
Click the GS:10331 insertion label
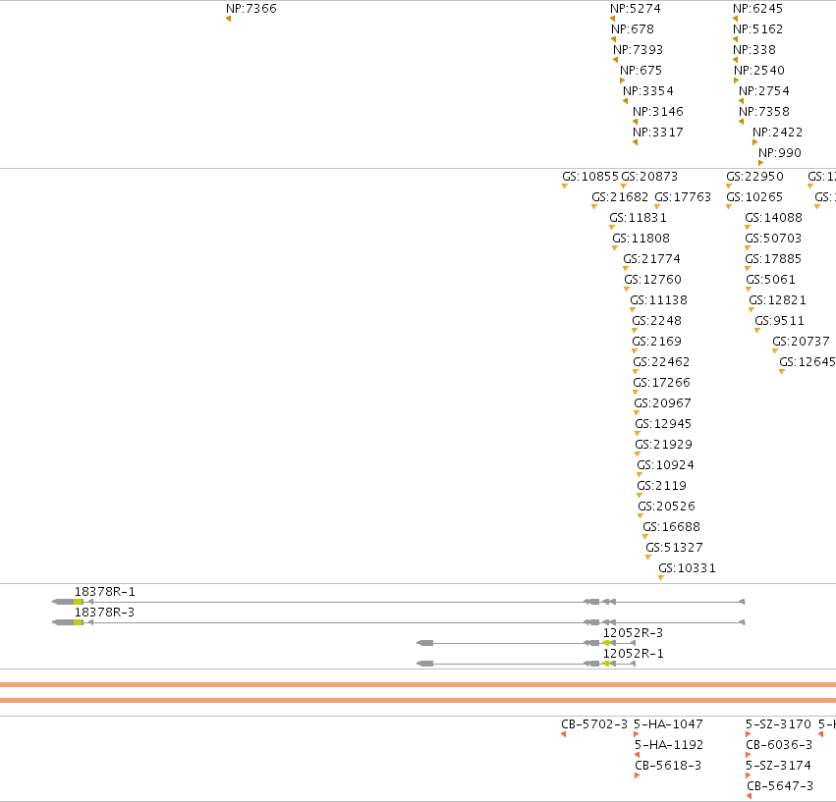tap(687, 568)
